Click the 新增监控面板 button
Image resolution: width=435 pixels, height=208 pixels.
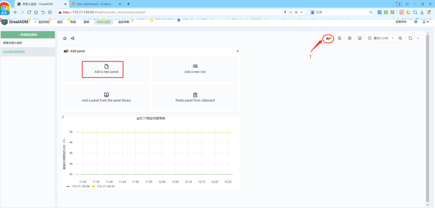pos(28,35)
